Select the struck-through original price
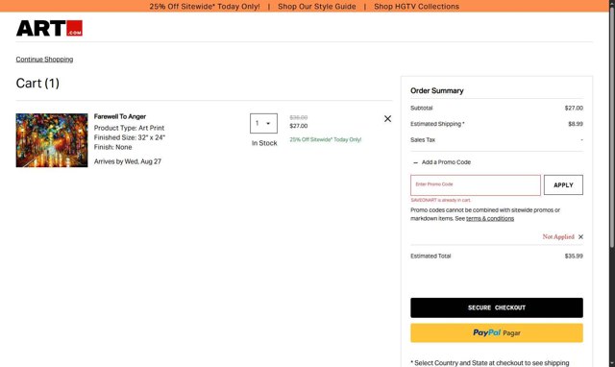 click(x=299, y=117)
